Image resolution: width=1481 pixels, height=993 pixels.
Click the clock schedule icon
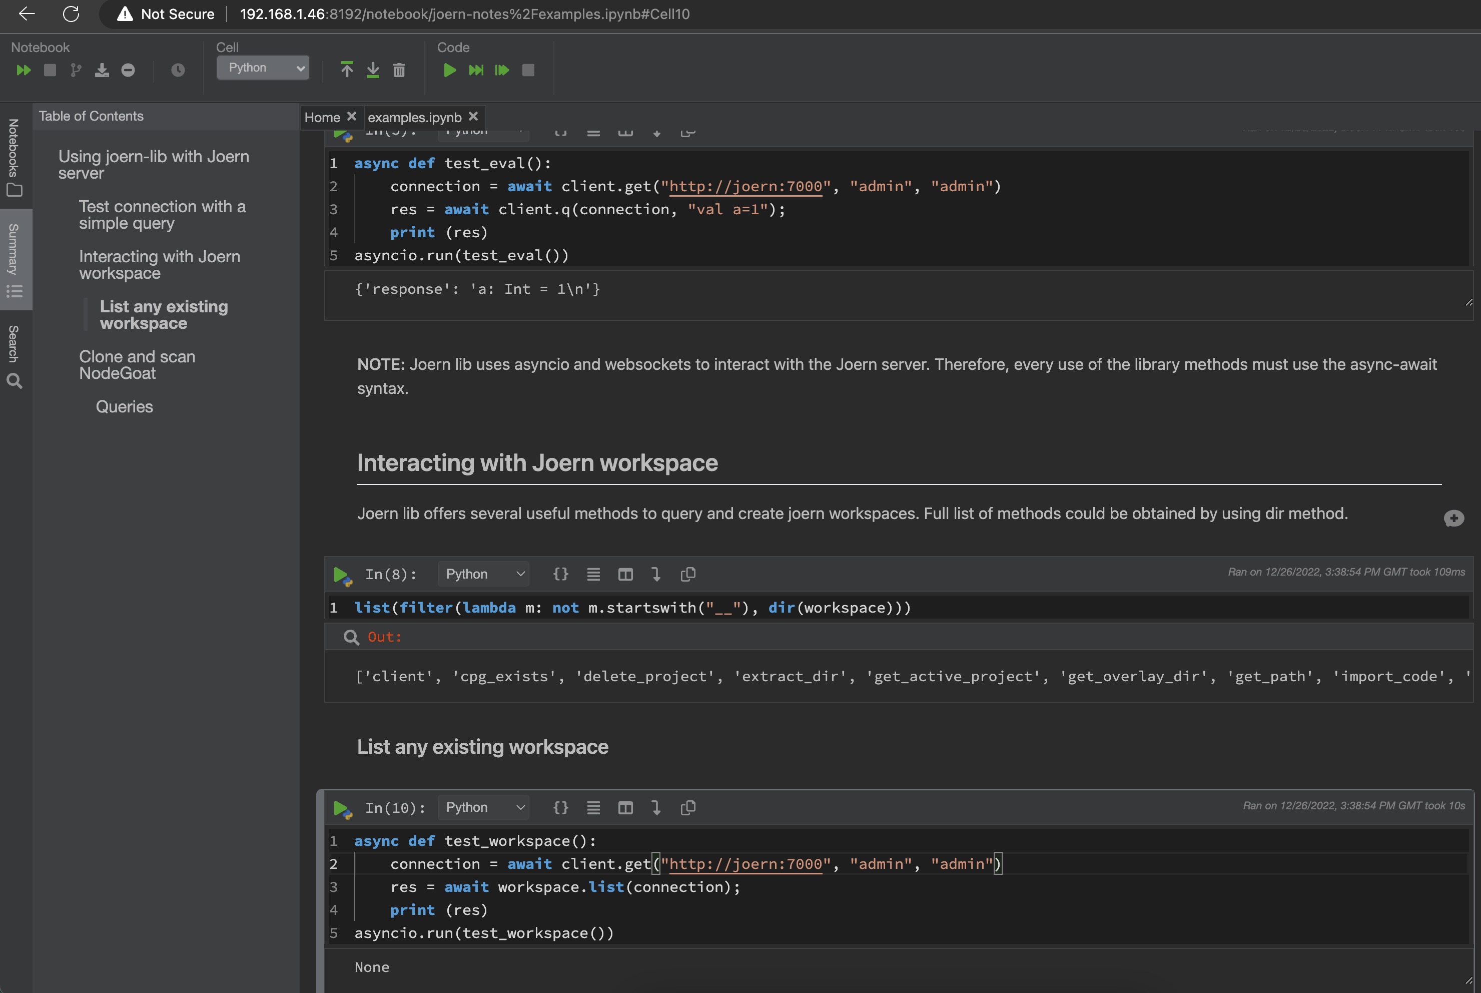[x=178, y=70]
